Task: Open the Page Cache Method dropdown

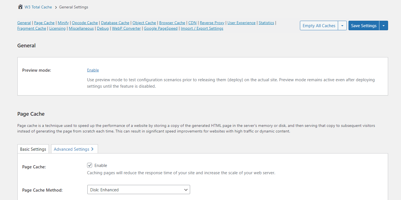Action: [138, 190]
